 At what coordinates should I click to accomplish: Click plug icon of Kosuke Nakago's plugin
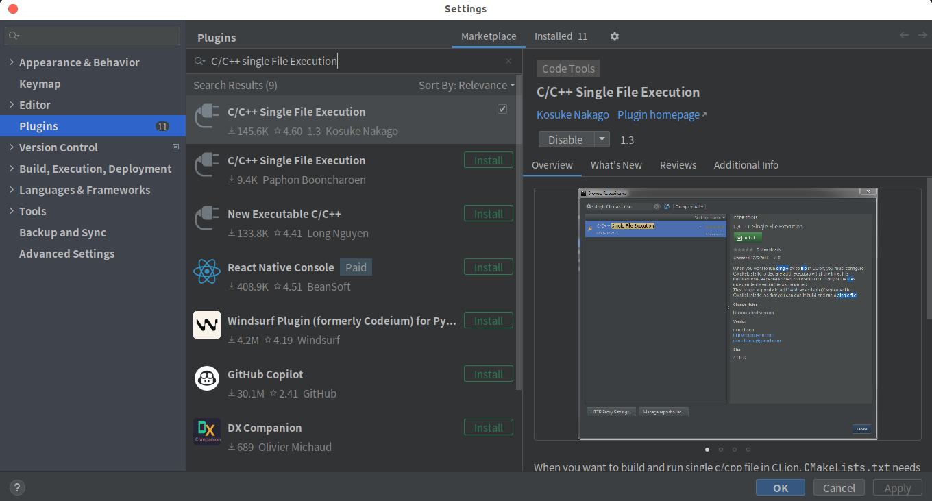207,117
